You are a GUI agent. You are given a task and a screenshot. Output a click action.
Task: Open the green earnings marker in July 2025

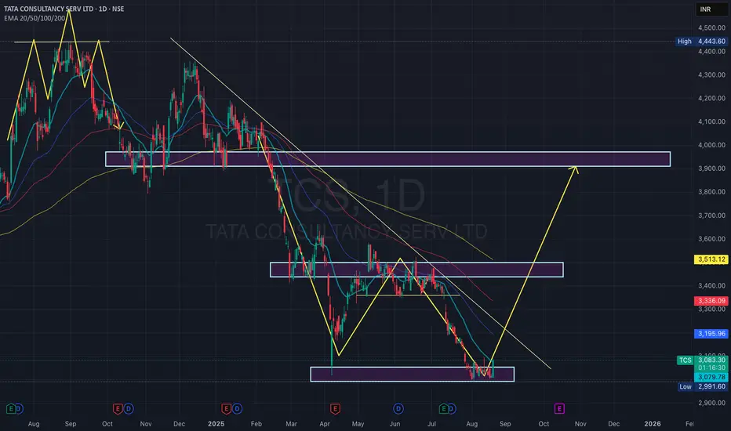point(443,408)
